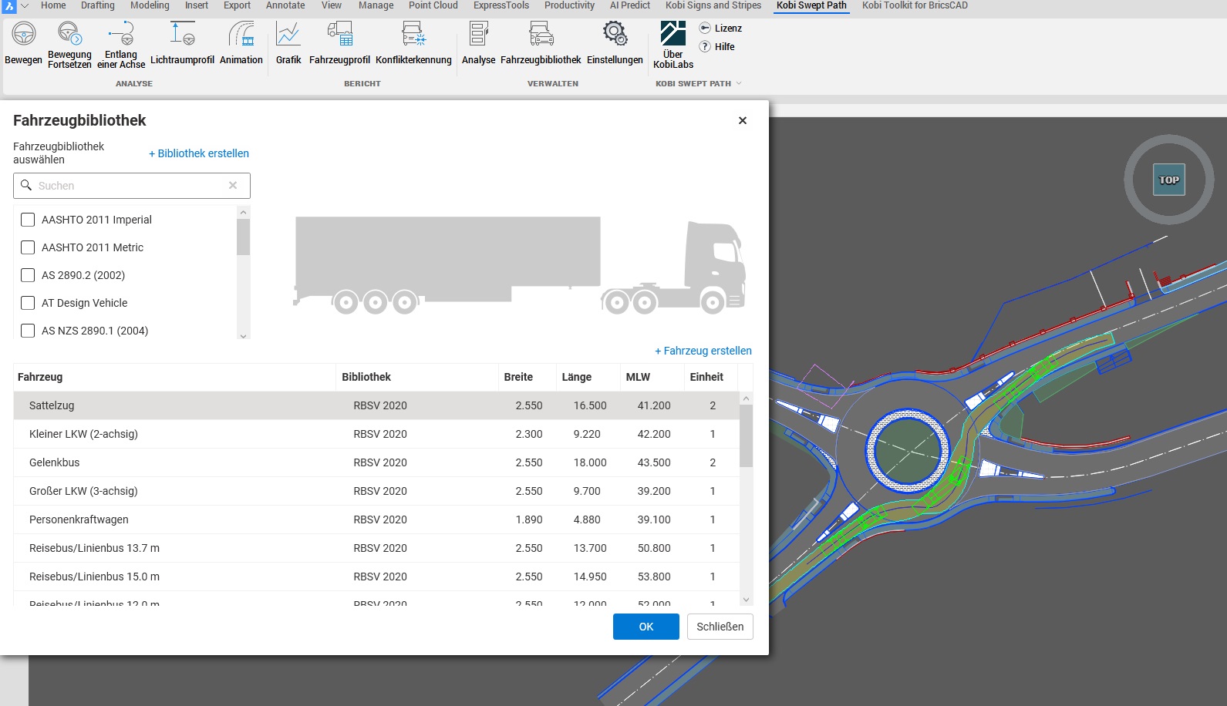Open the Lichtraumprofil tool

(x=182, y=44)
